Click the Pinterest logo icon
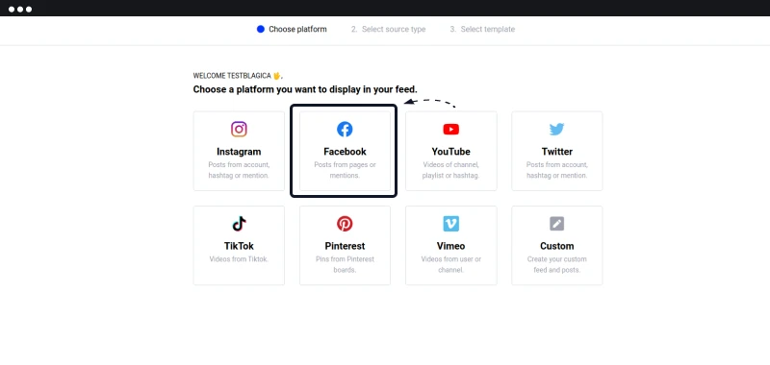The height and width of the screenshot is (365, 770). click(x=345, y=224)
